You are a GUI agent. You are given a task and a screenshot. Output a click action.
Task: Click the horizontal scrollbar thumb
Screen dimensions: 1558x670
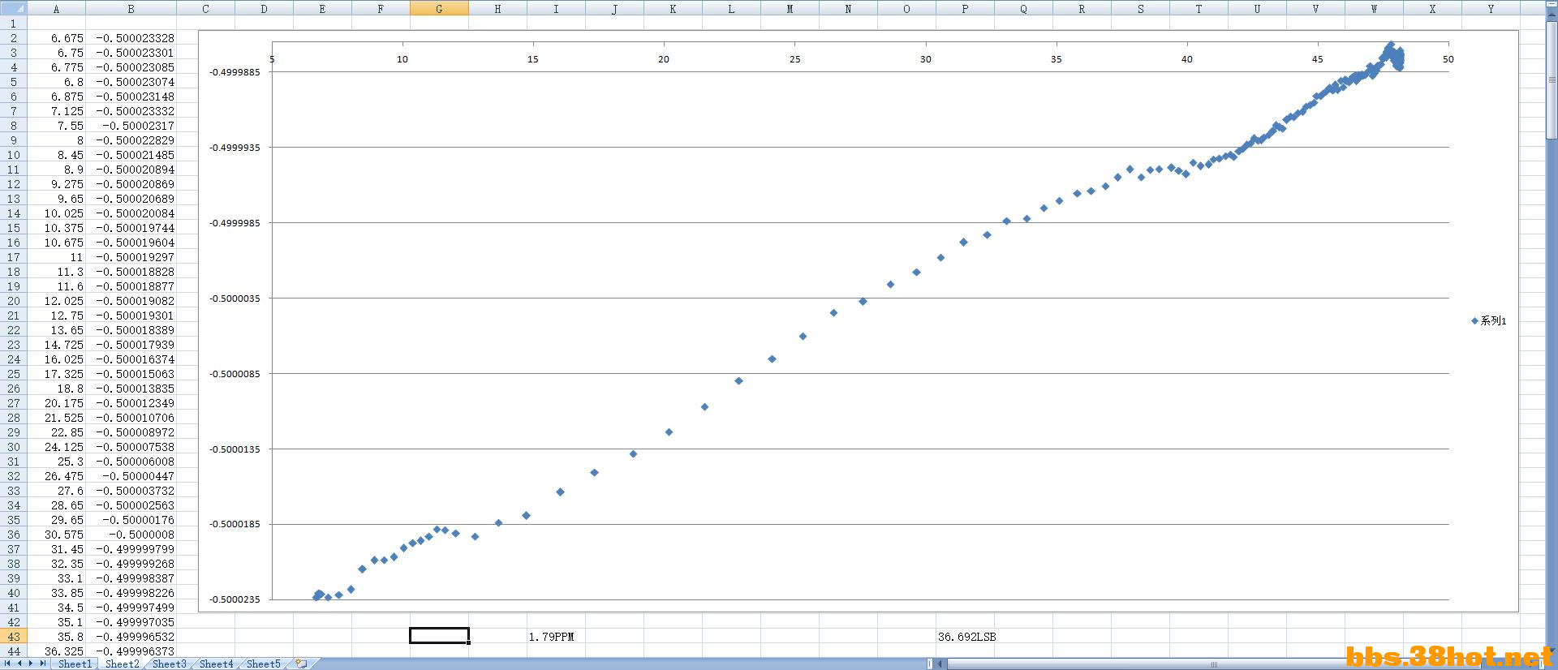pos(1214,664)
